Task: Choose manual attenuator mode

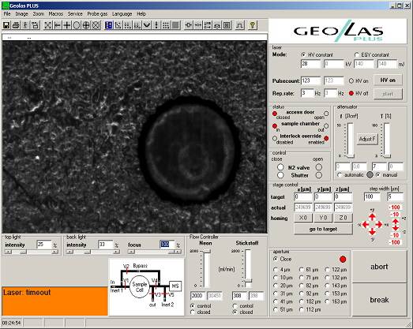Action: coord(378,175)
